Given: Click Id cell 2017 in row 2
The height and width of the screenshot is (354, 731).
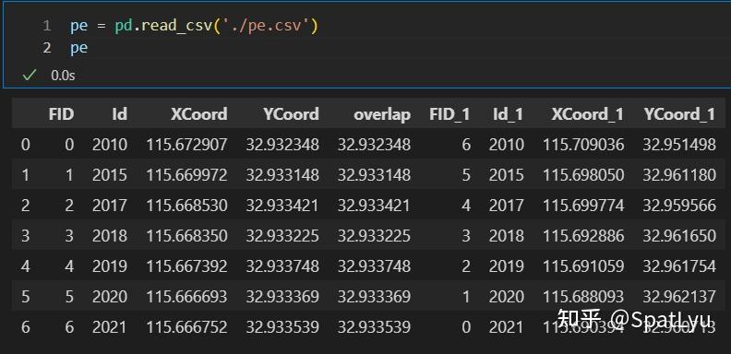Looking at the screenshot, I should click(110, 206).
